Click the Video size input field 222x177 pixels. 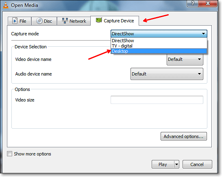[x=157, y=100]
